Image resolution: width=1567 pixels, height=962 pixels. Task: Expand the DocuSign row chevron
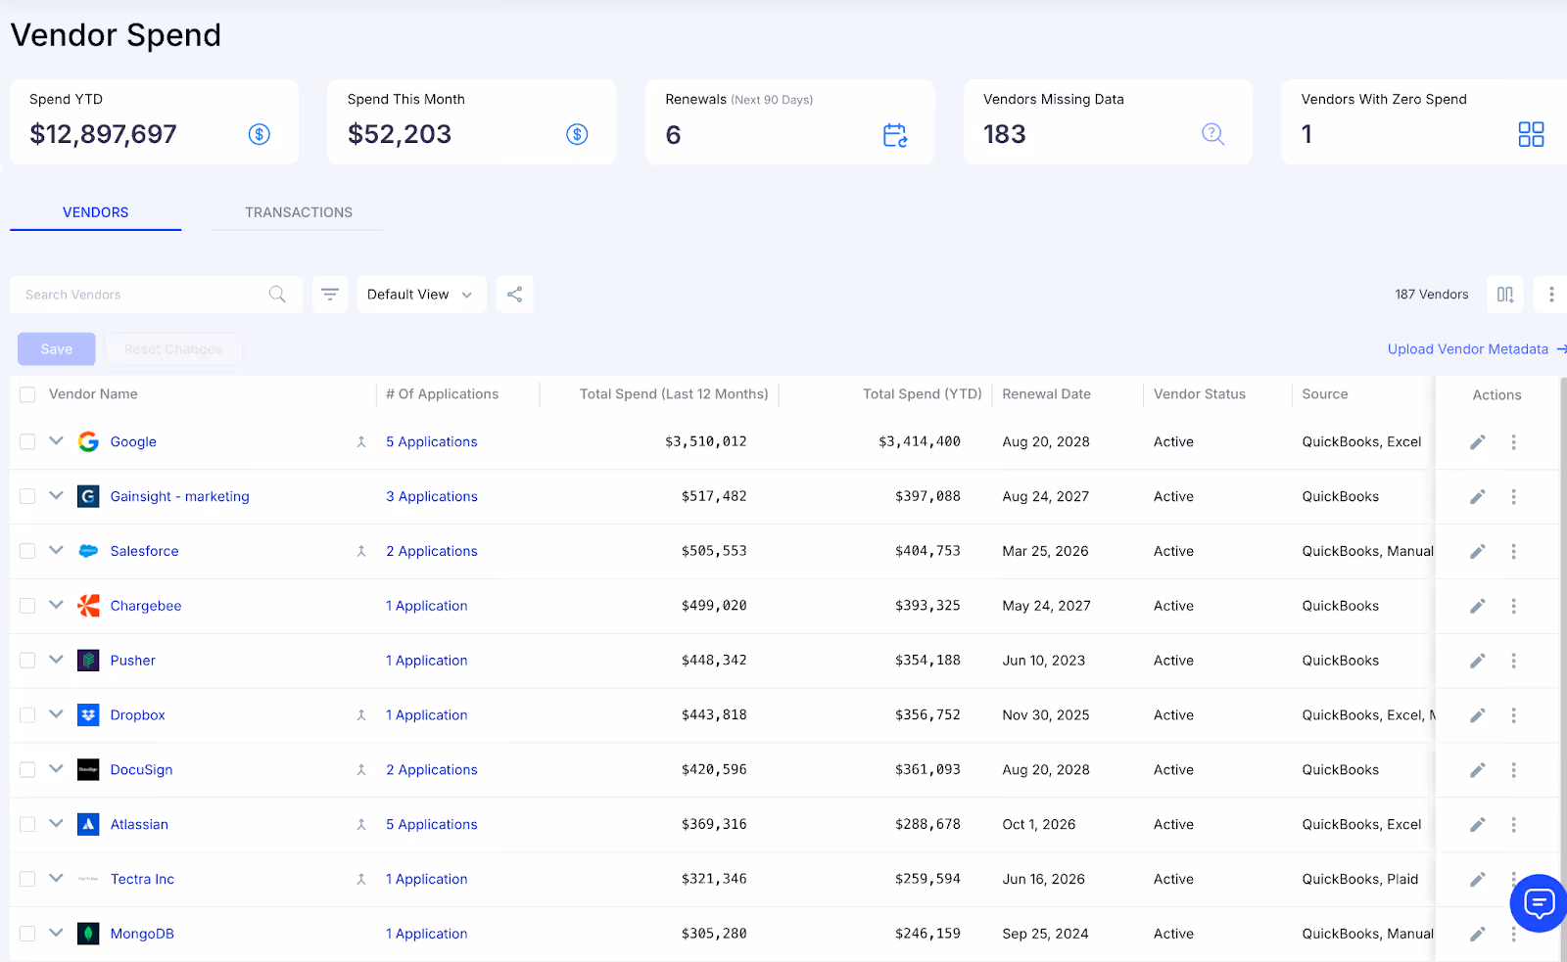coord(56,770)
